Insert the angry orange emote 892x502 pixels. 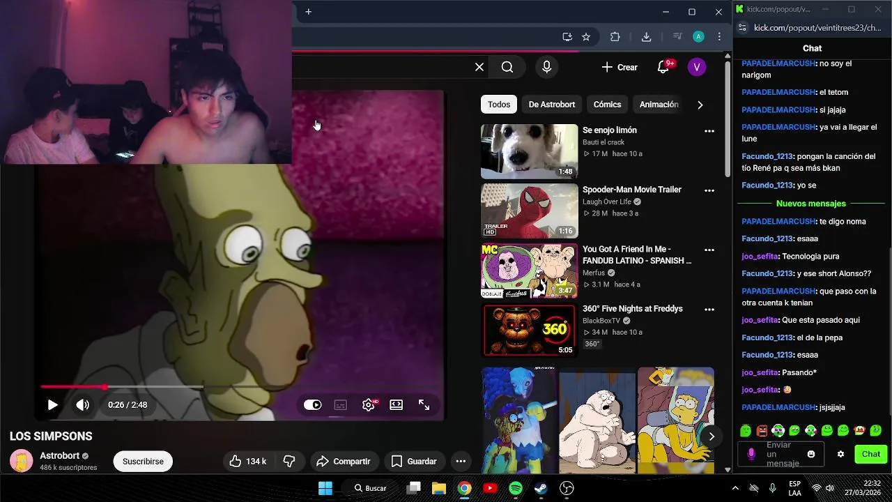tap(762, 431)
